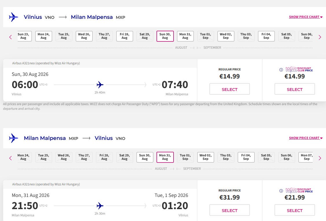
Task: Select Mon 07, Sep on the return date strip
Action: [x=306, y=157]
